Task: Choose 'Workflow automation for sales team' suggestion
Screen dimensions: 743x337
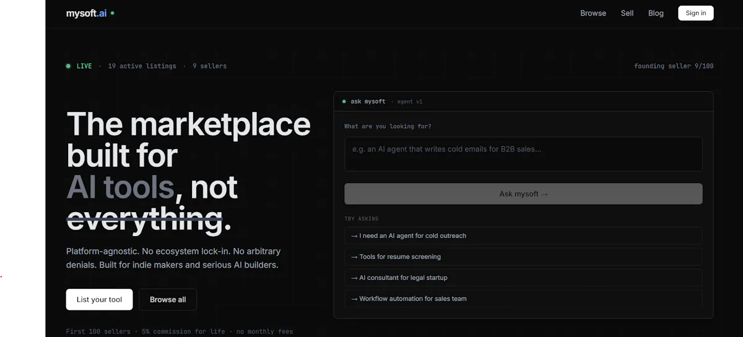Action: tap(523, 299)
